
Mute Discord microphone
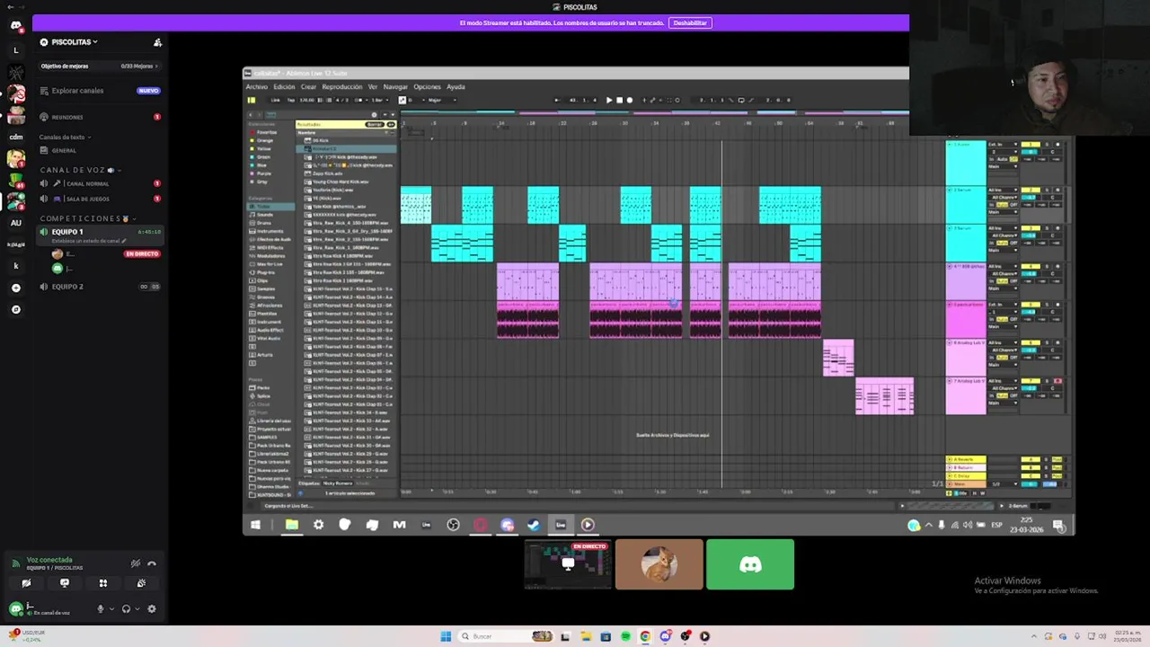101,608
